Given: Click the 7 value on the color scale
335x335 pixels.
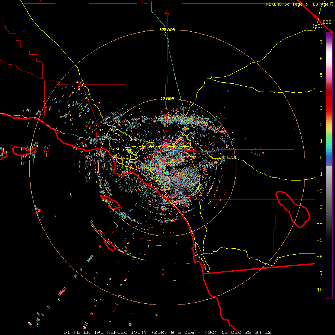Looking at the screenshot, I should tap(321, 42).
